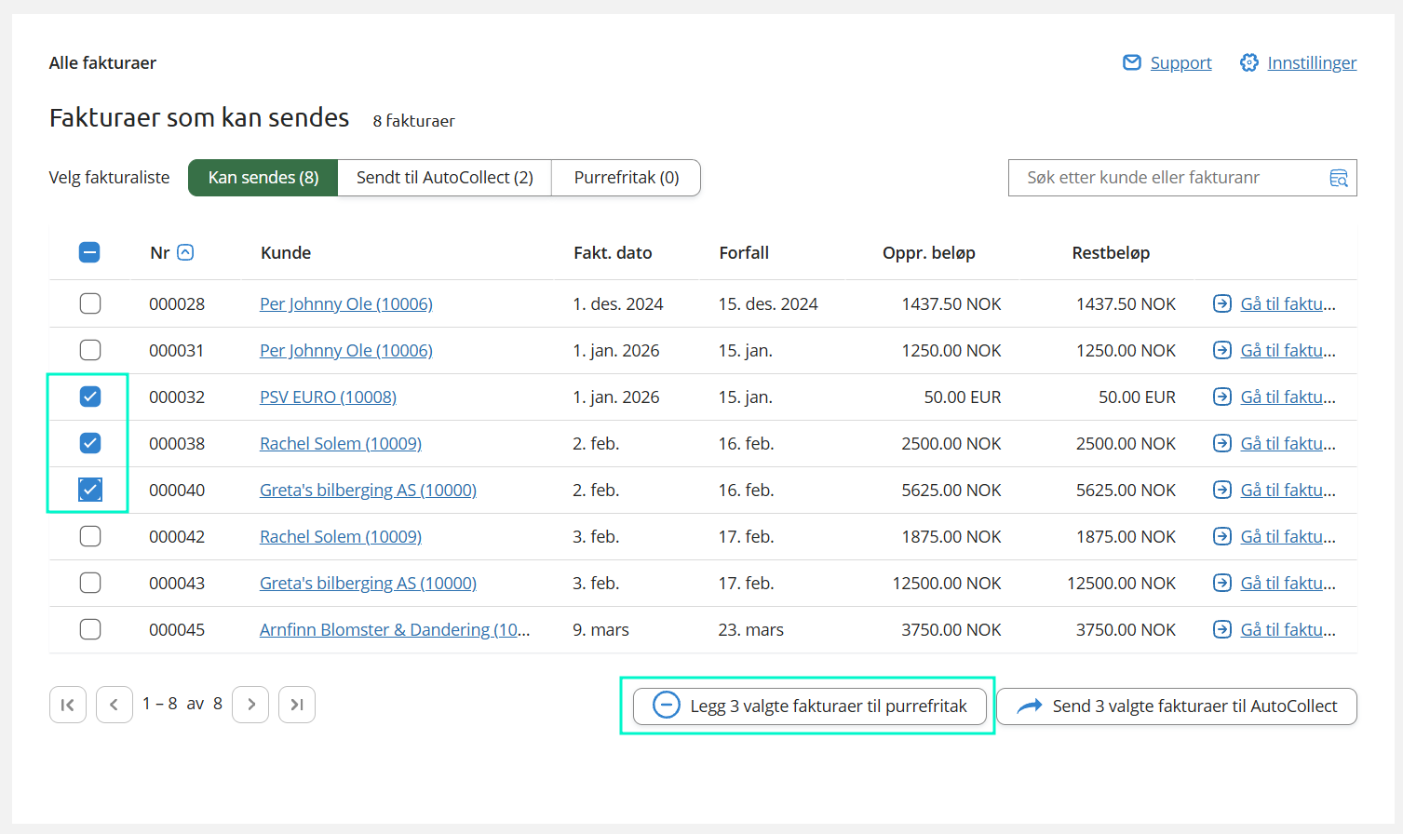The width and height of the screenshot is (1403, 834).
Task: Open Greta's bilberging AS for invoice 000043
Action: 368,583
